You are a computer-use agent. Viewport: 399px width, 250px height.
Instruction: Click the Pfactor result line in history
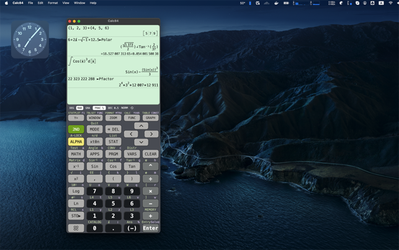(138, 85)
